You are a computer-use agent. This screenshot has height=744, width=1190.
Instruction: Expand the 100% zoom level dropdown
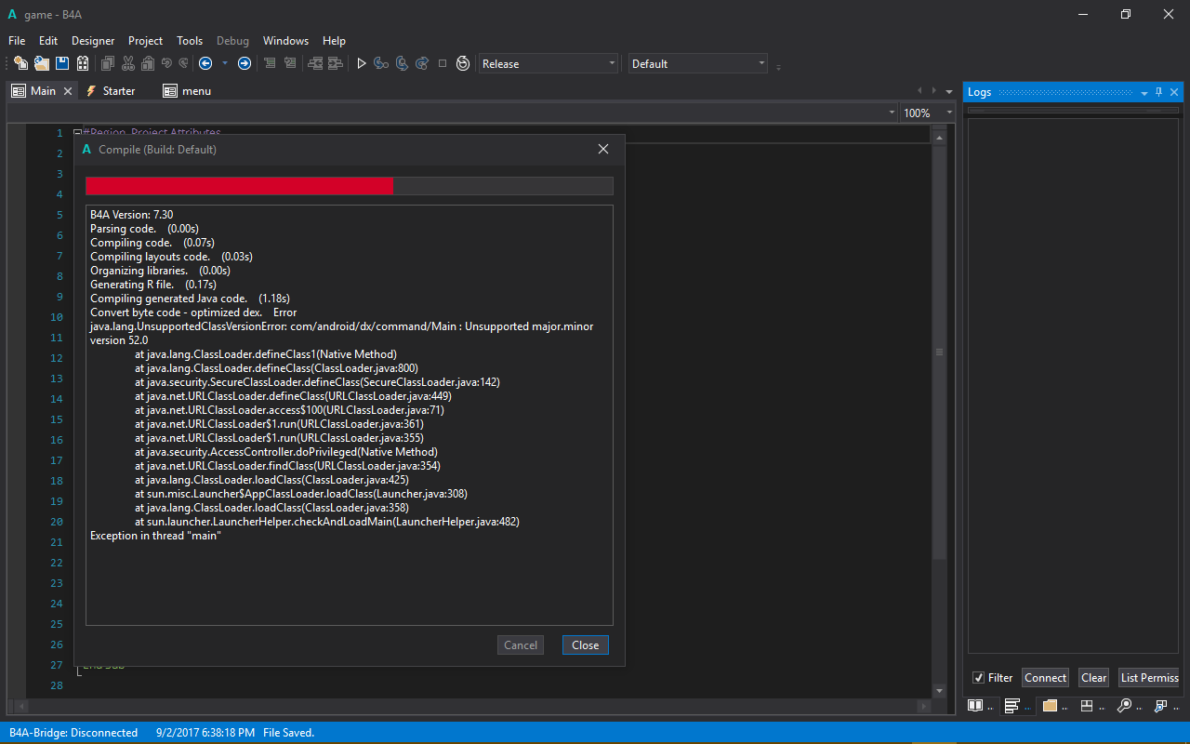[927, 113]
